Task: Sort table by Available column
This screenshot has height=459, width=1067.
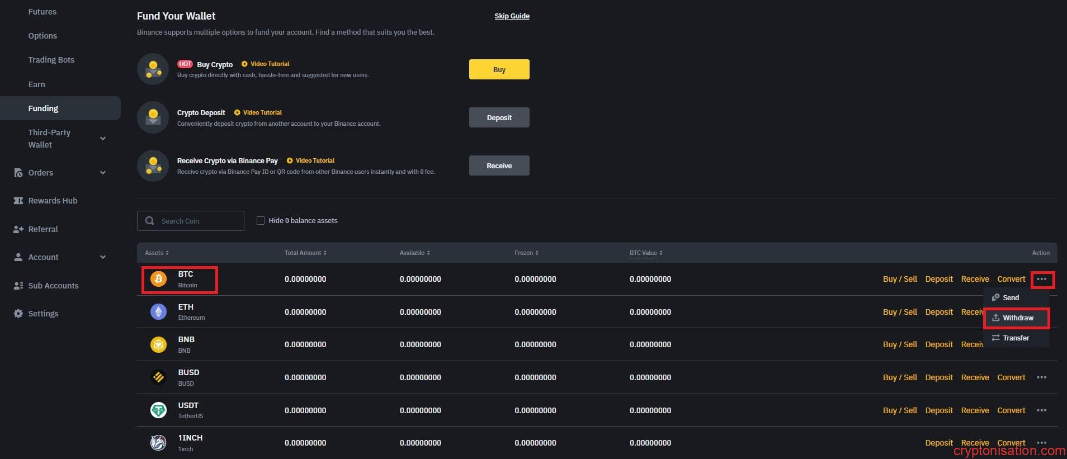Action: pos(414,253)
